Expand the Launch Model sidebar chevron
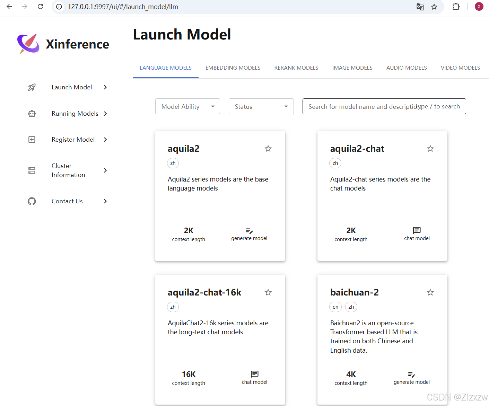The height and width of the screenshot is (406, 489). click(105, 87)
